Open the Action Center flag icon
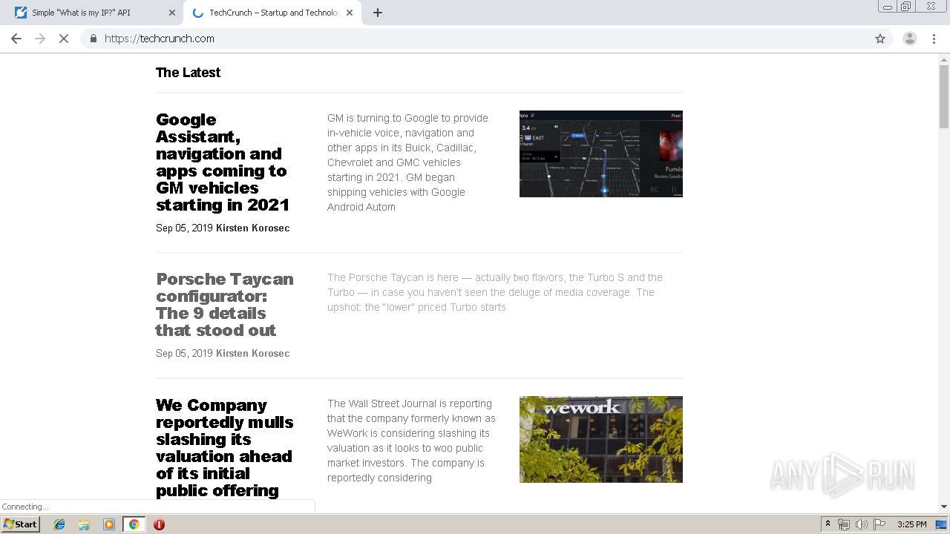The height and width of the screenshot is (534, 950). point(879,524)
